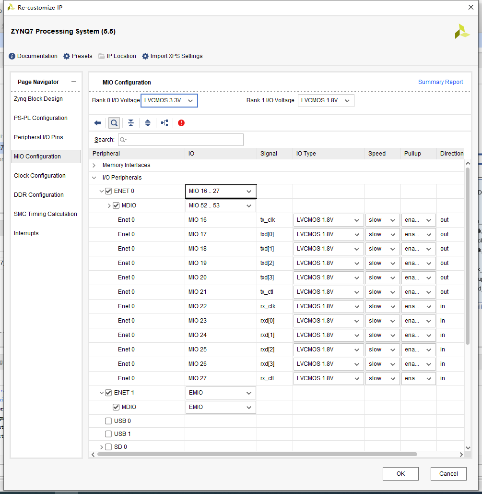Click the vertical scrollbar thumb in table
The image size is (482, 494).
coord(468,256)
